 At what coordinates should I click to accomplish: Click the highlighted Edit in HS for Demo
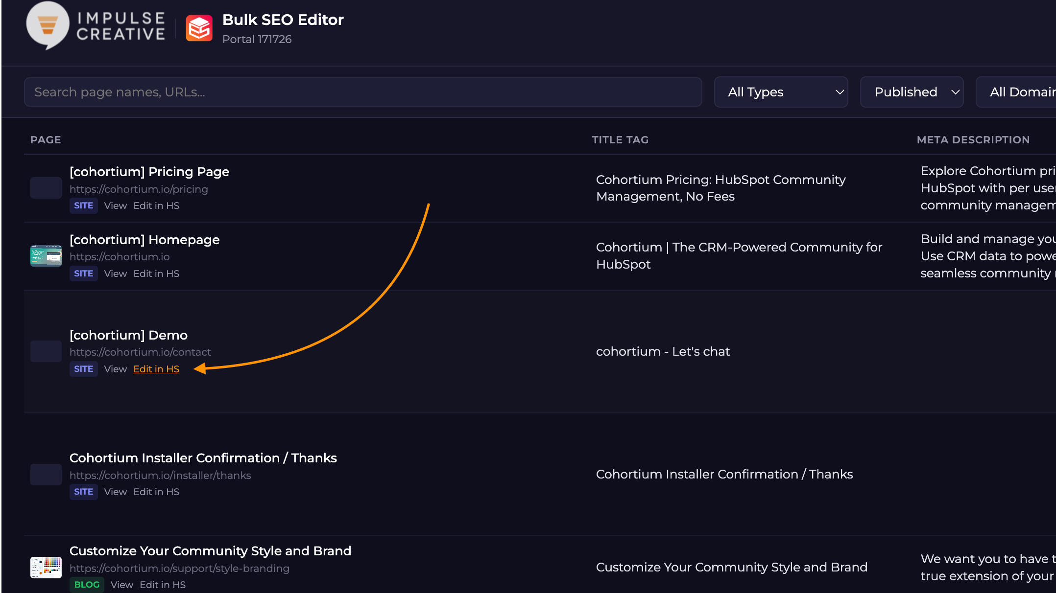pos(156,369)
